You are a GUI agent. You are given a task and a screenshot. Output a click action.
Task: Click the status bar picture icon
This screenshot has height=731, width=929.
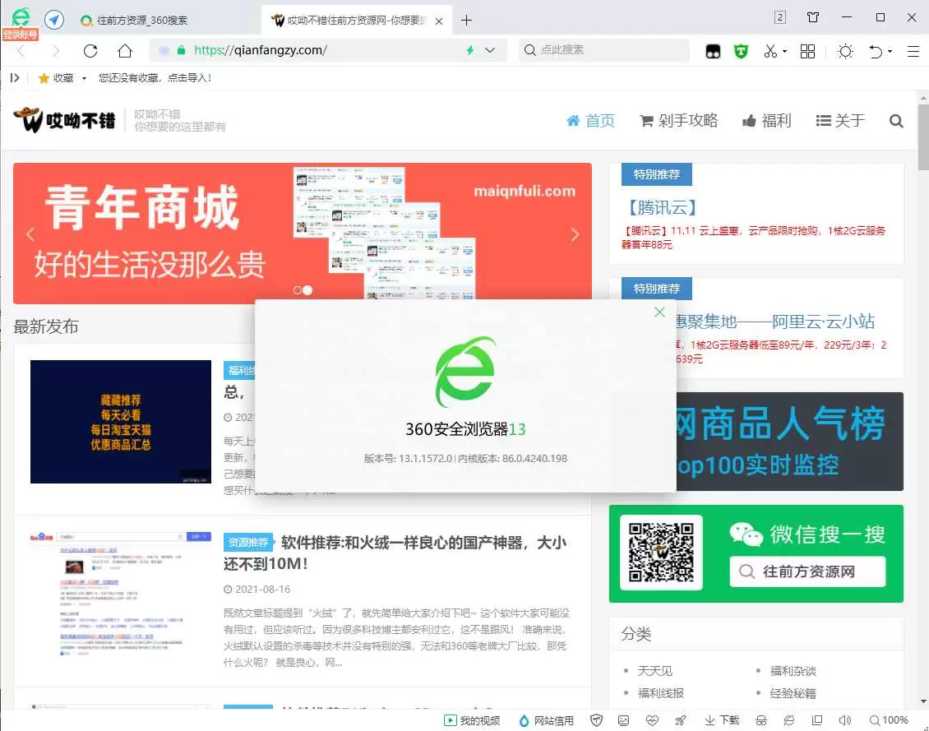point(623,720)
